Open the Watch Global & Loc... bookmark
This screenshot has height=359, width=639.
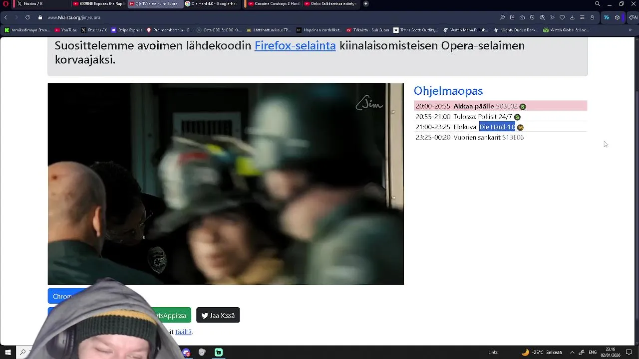[x=566, y=30]
